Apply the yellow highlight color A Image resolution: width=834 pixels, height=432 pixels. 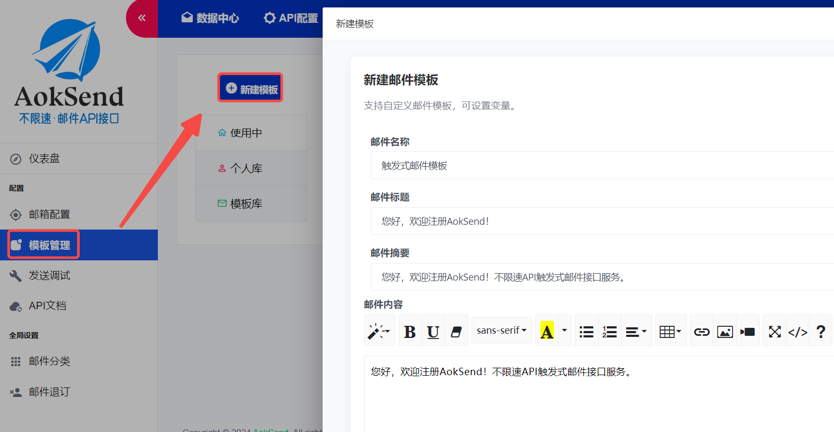pyautogui.click(x=547, y=331)
